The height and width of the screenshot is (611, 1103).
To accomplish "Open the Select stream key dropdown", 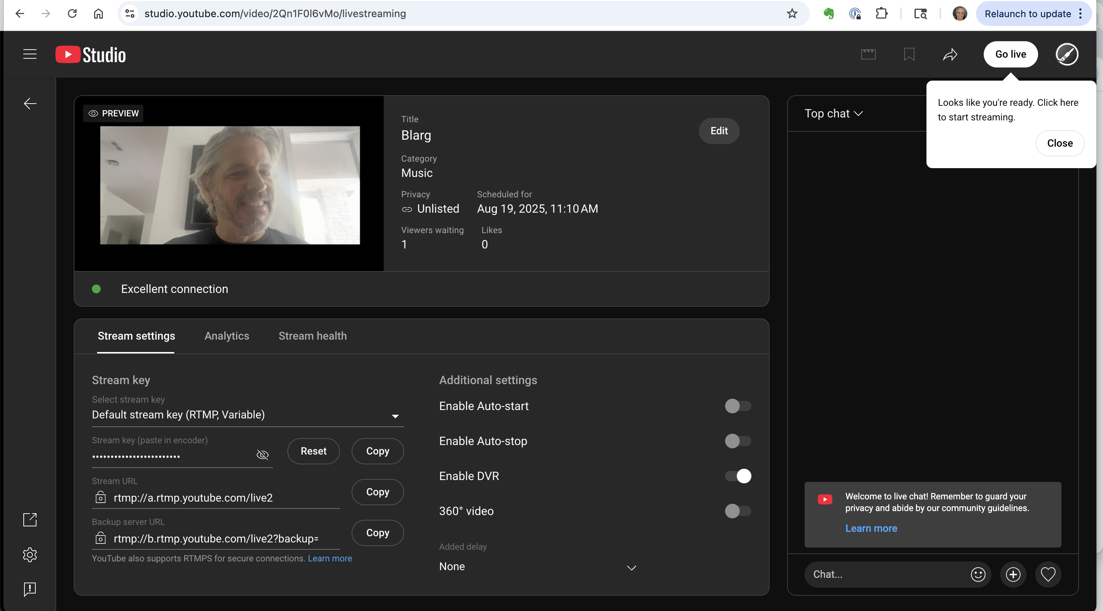I will (248, 415).
